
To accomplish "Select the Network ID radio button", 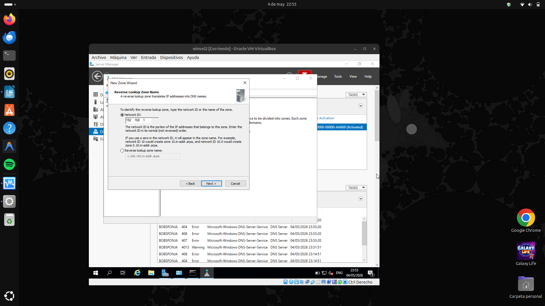I will [122, 115].
